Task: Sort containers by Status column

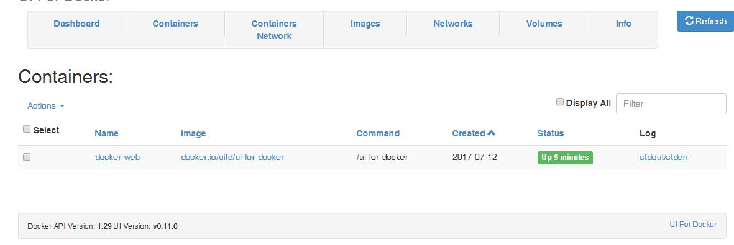Action: pos(551,133)
